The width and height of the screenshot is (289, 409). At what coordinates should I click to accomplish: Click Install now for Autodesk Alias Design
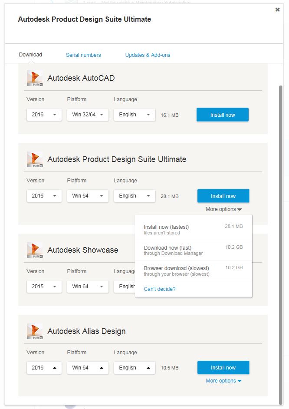(x=223, y=367)
